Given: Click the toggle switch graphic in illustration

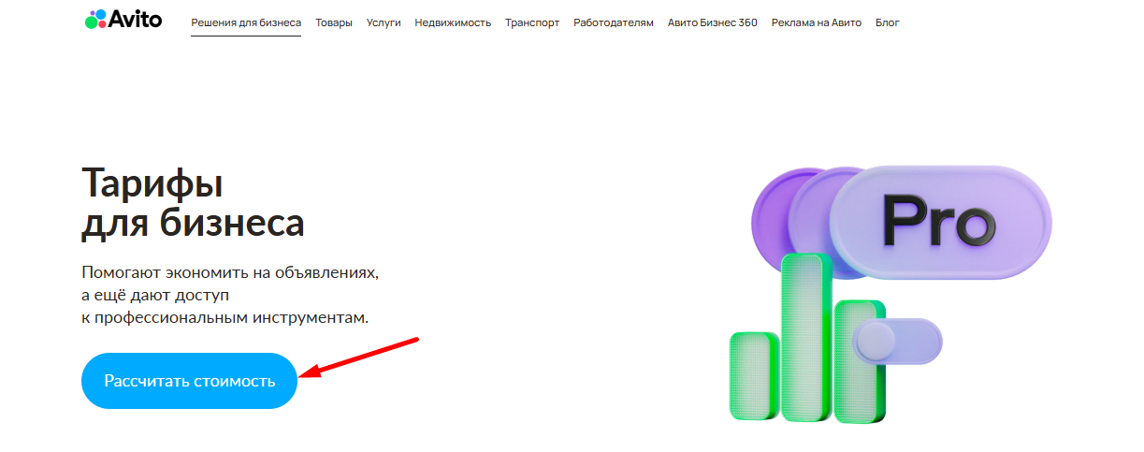Looking at the screenshot, I should point(896,340).
